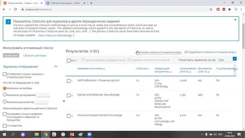This screenshot has width=245, height=138.
Task: Open the Cell Proliferation journal
Action: 87,80
